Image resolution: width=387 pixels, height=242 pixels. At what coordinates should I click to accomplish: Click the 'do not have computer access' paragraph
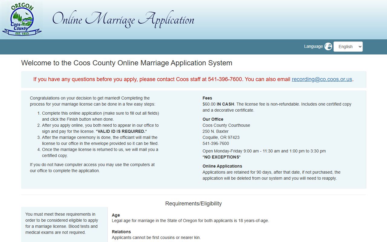[x=92, y=168]
